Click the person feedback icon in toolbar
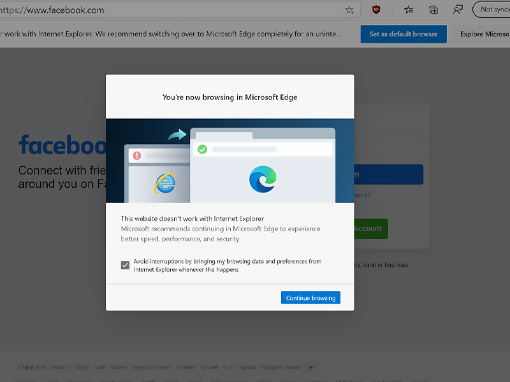510x382 pixels. click(458, 10)
